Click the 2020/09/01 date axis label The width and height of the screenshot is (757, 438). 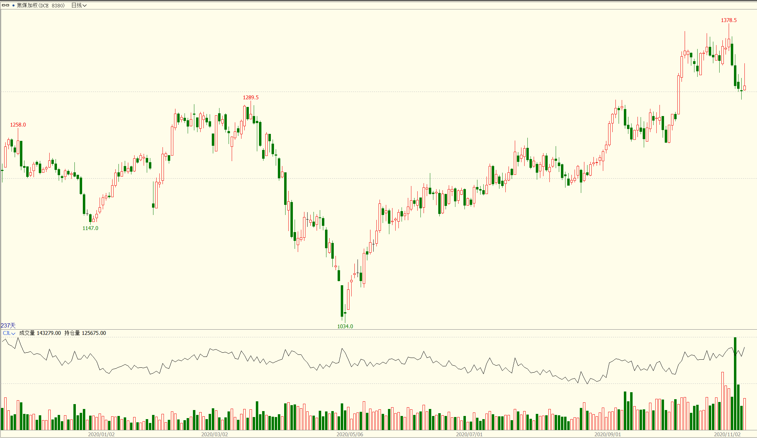[608, 435]
